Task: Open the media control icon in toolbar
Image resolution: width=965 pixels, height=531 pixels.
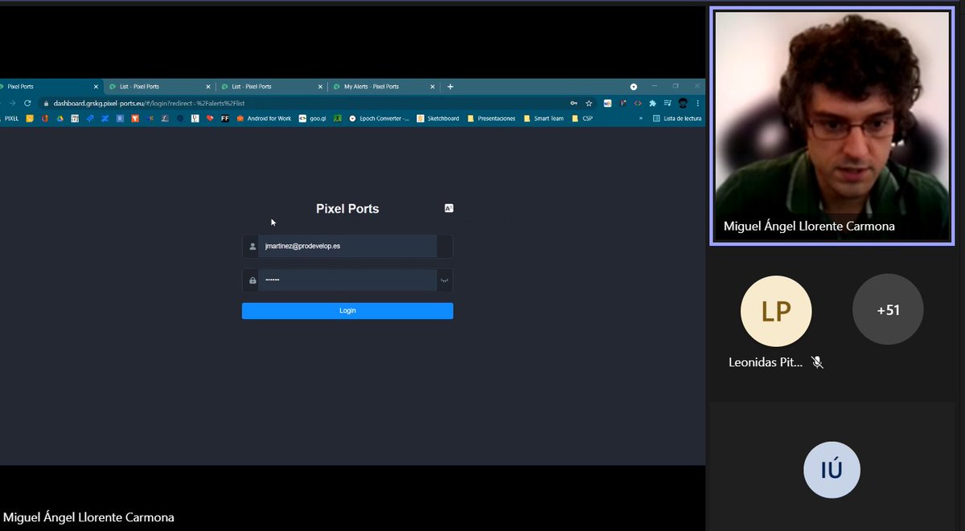Action: coord(667,104)
